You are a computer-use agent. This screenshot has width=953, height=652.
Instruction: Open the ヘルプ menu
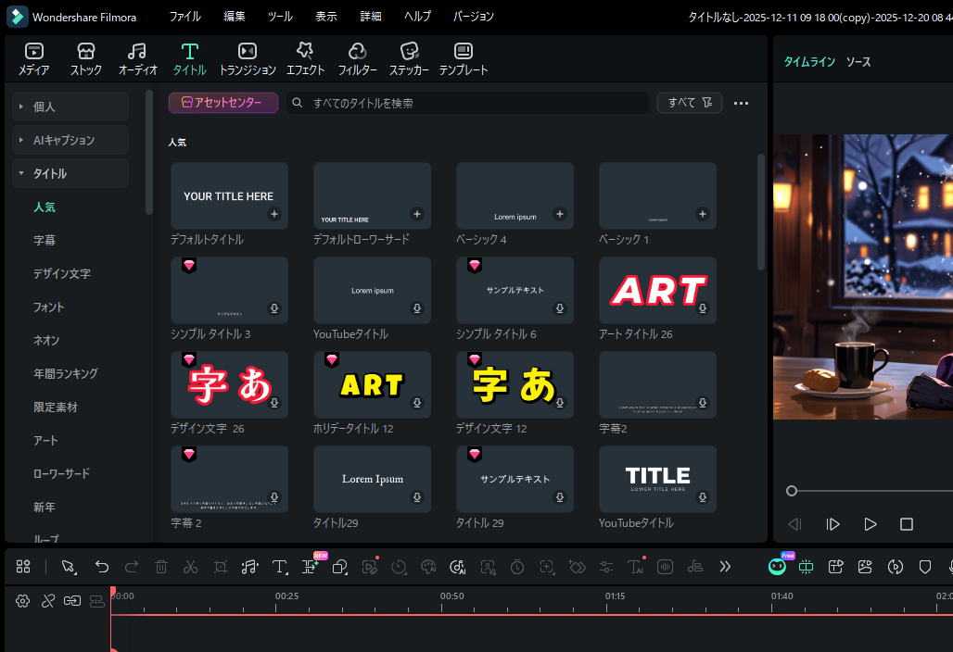(417, 17)
